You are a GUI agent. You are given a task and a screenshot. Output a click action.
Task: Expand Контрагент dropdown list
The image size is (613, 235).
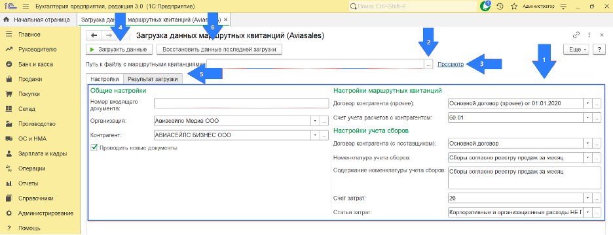(x=315, y=135)
